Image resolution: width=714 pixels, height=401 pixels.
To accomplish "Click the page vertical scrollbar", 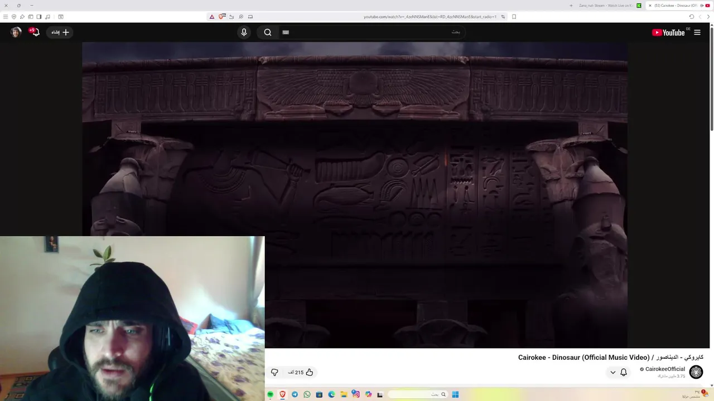I will pyautogui.click(x=711, y=78).
